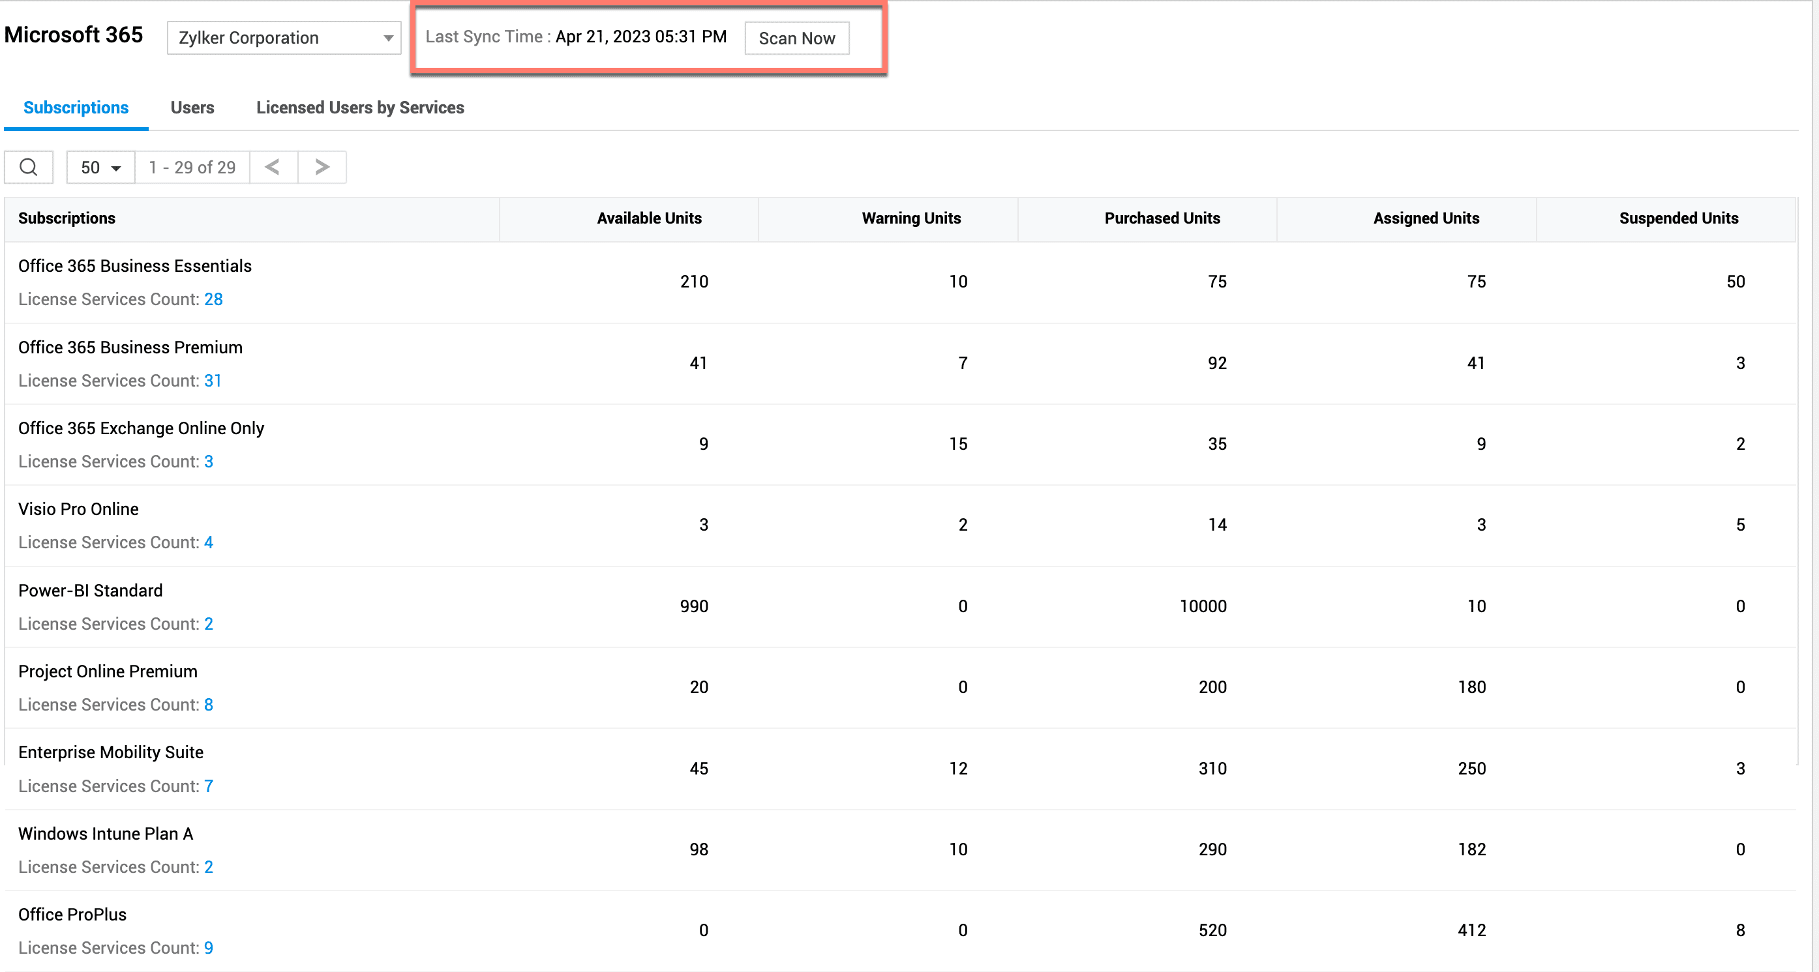
Task: Click the search magnifier icon
Action: 28,168
